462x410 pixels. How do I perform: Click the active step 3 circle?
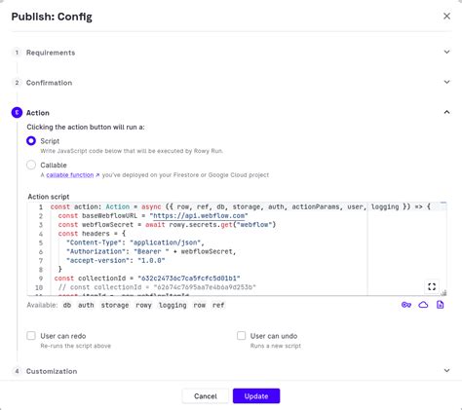point(17,113)
